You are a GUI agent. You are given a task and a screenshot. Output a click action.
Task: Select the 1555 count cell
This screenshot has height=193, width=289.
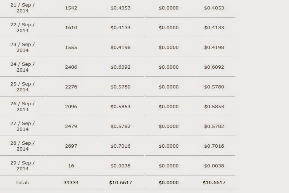[x=71, y=47]
